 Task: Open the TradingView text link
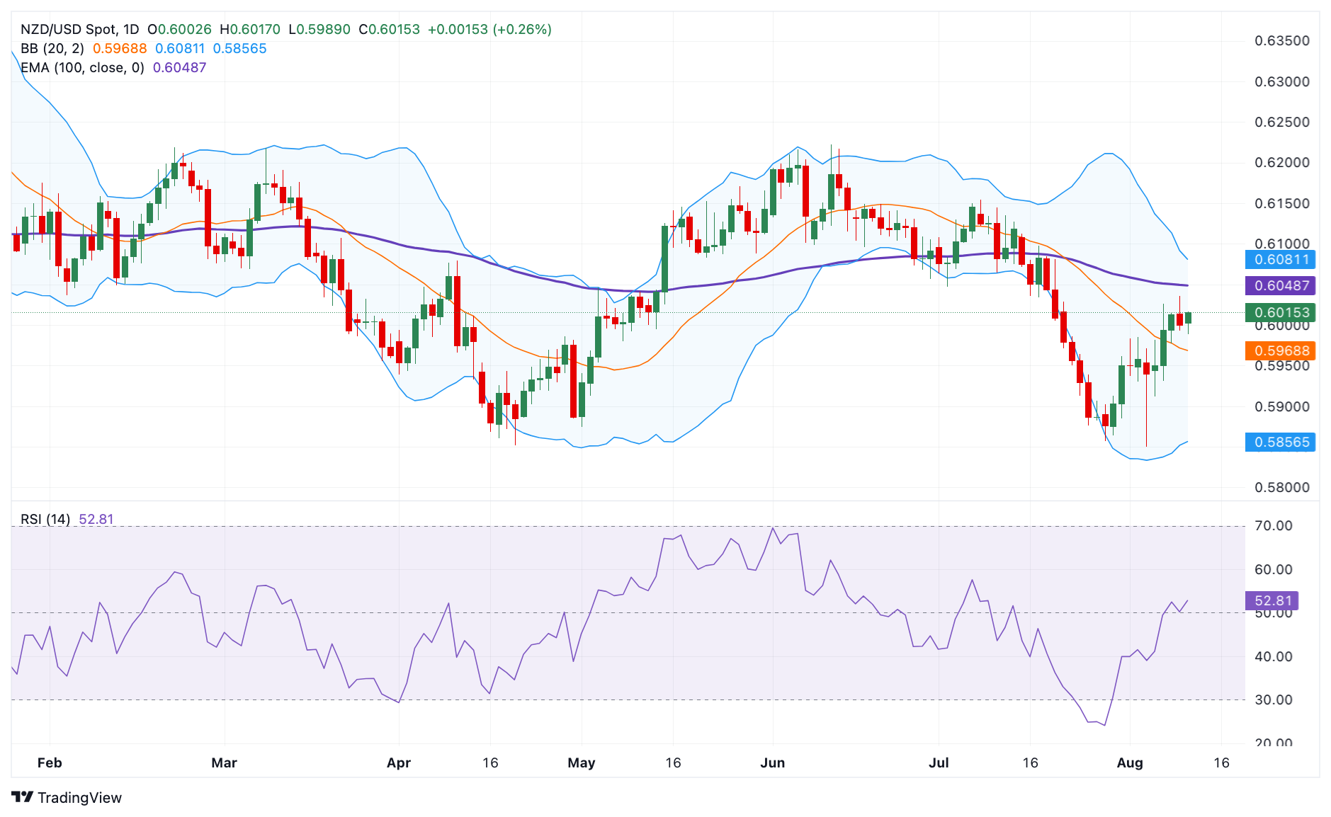[79, 798]
